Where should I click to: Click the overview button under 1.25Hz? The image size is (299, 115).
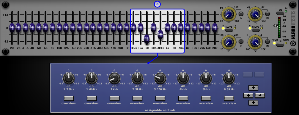pos(69,98)
